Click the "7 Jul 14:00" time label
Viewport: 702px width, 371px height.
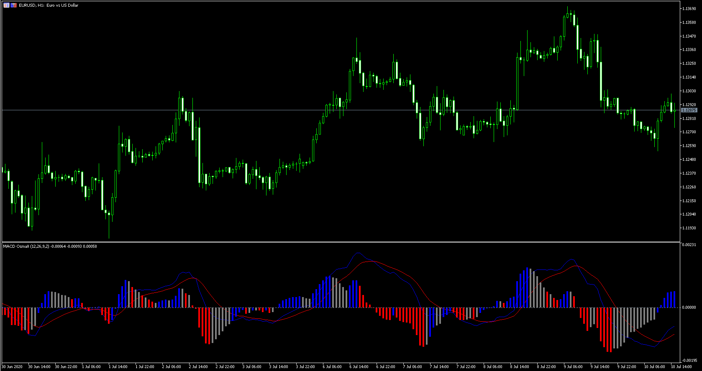[439, 367]
